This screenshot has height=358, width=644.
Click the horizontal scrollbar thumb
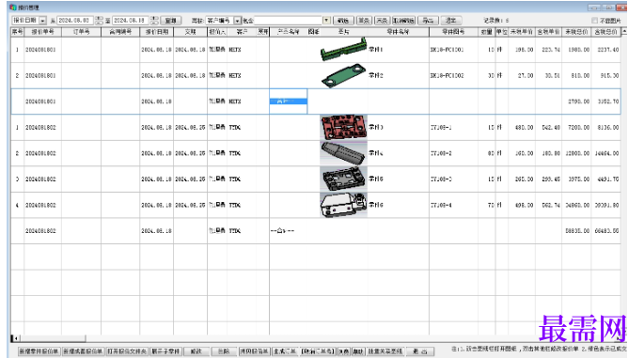pos(53,338)
